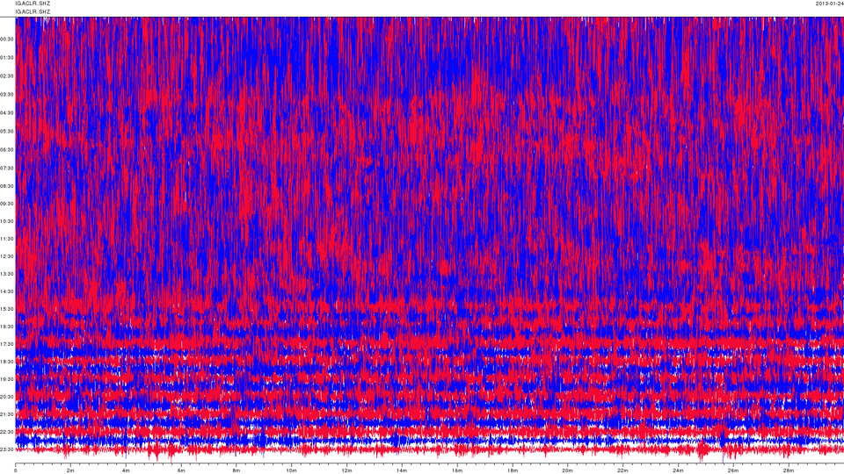Click the 2m tick on minute axis
Screen dimensions: 844x474
[x=70, y=470]
